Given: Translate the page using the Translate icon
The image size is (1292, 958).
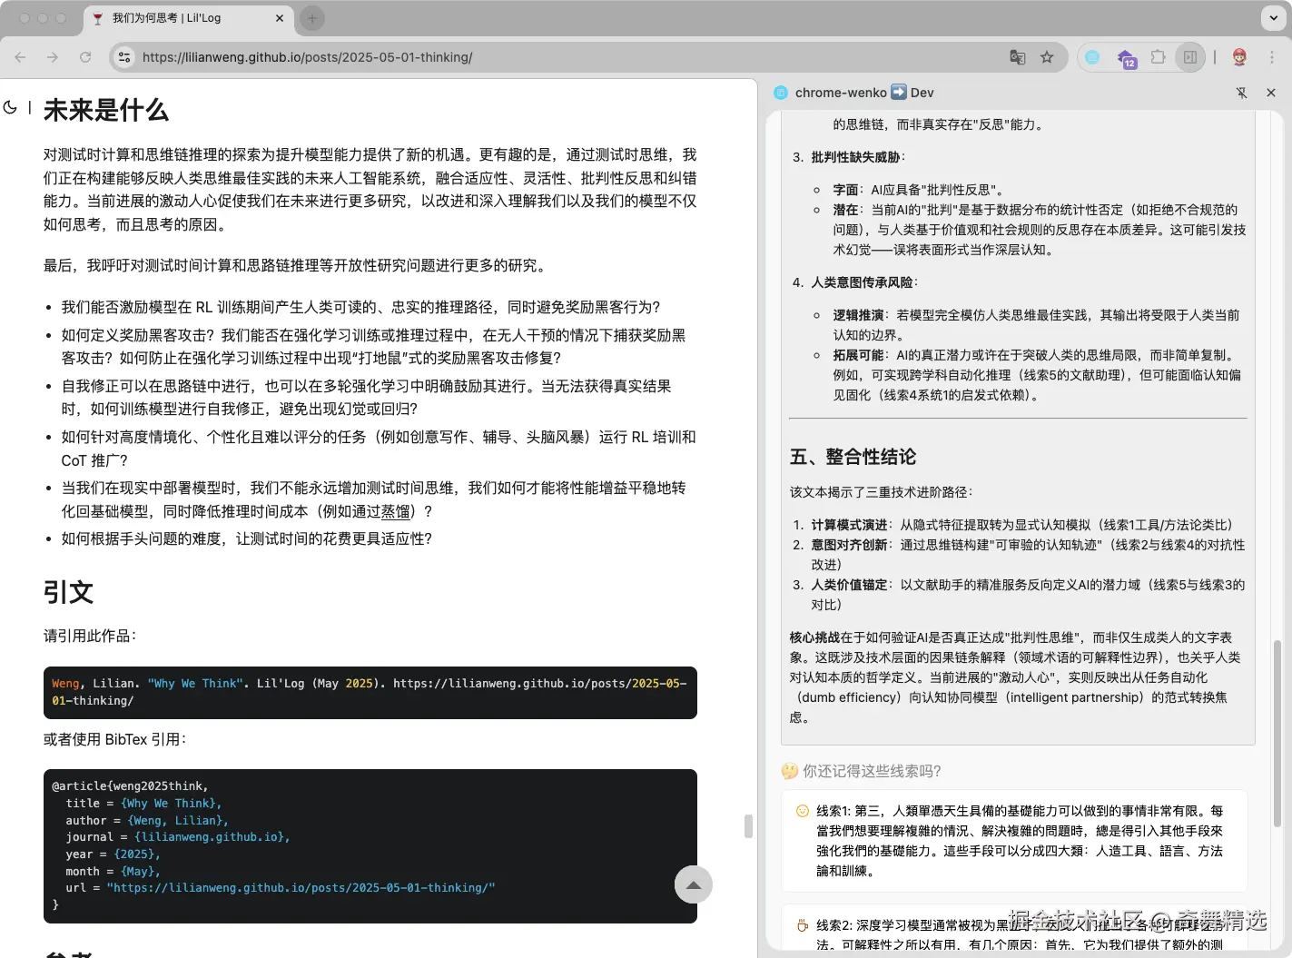Looking at the screenshot, I should point(1017,56).
